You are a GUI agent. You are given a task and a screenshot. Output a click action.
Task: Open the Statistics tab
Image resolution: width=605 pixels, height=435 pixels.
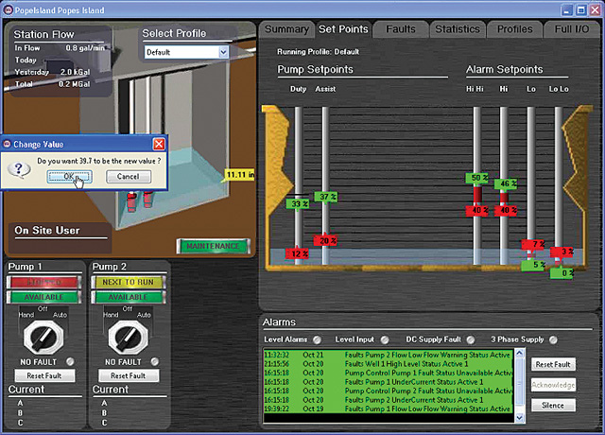(x=457, y=29)
